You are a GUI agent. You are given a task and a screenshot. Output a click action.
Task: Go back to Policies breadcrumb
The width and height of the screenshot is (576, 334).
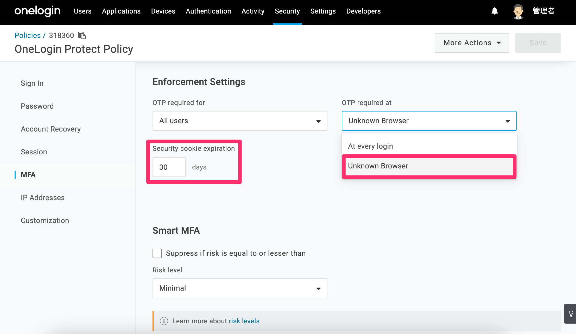[x=28, y=35]
